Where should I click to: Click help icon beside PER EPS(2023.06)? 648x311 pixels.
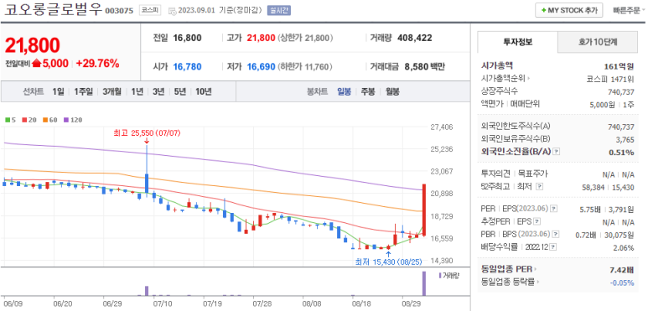point(555,209)
